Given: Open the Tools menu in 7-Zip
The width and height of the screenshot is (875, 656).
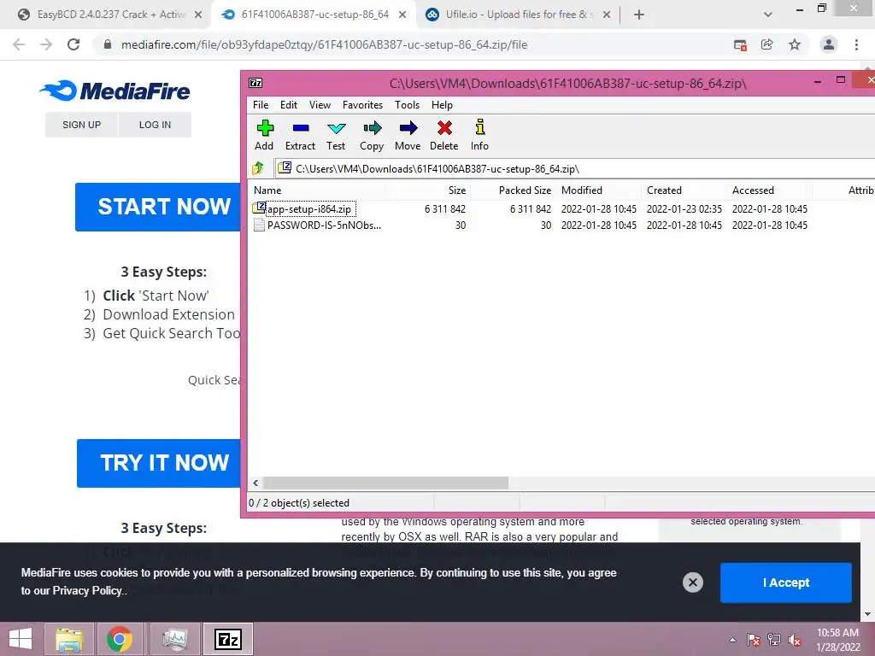Looking at the screenshot, I should [x=408, y=105].
